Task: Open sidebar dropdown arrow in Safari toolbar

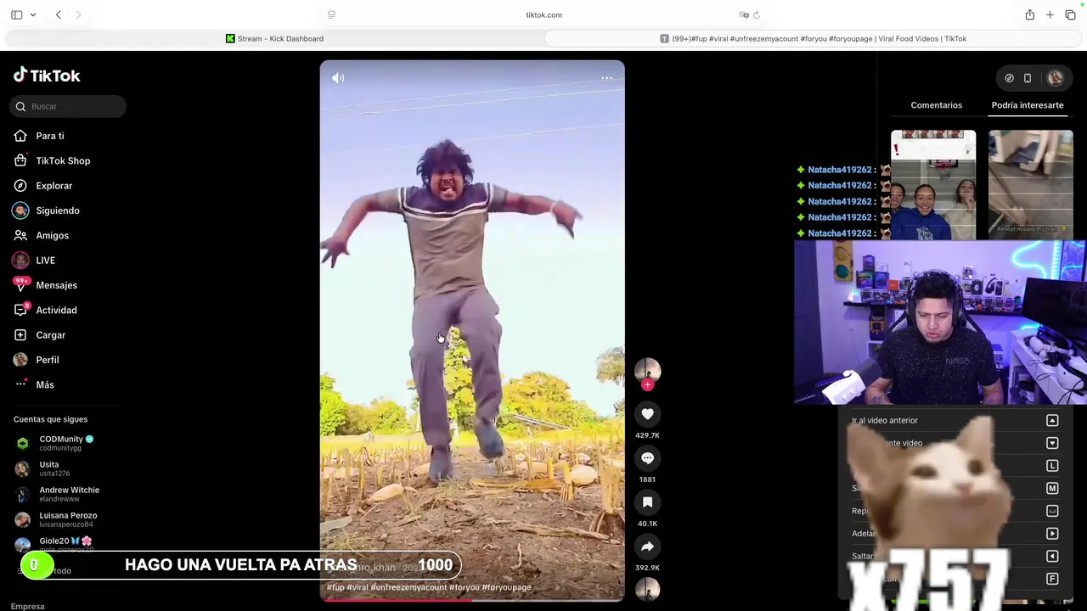Action: pyautogui.click(x=33, y=14)
